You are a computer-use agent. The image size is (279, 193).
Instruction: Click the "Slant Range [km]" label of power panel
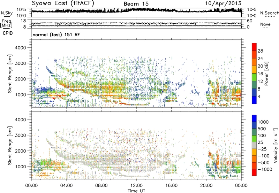click(x=10, y=74)
